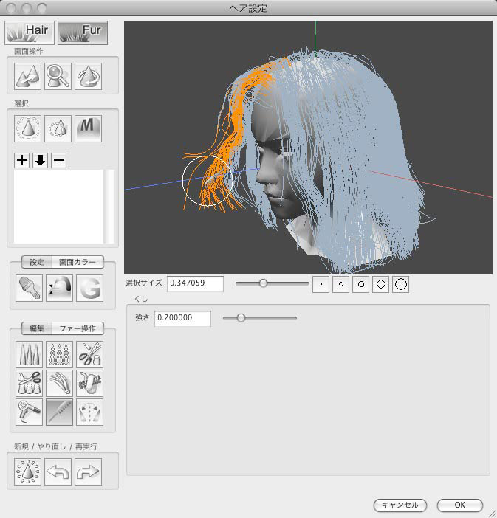
Task: Choose the smallest dot selection size preset
Action: [321, 284]
